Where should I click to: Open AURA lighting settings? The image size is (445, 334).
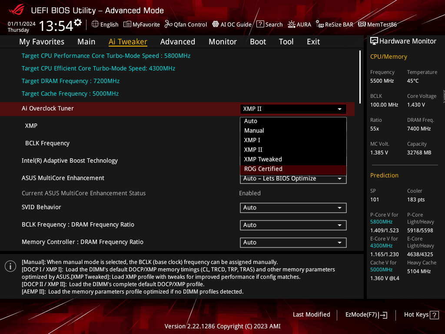(x=299, y=24)
